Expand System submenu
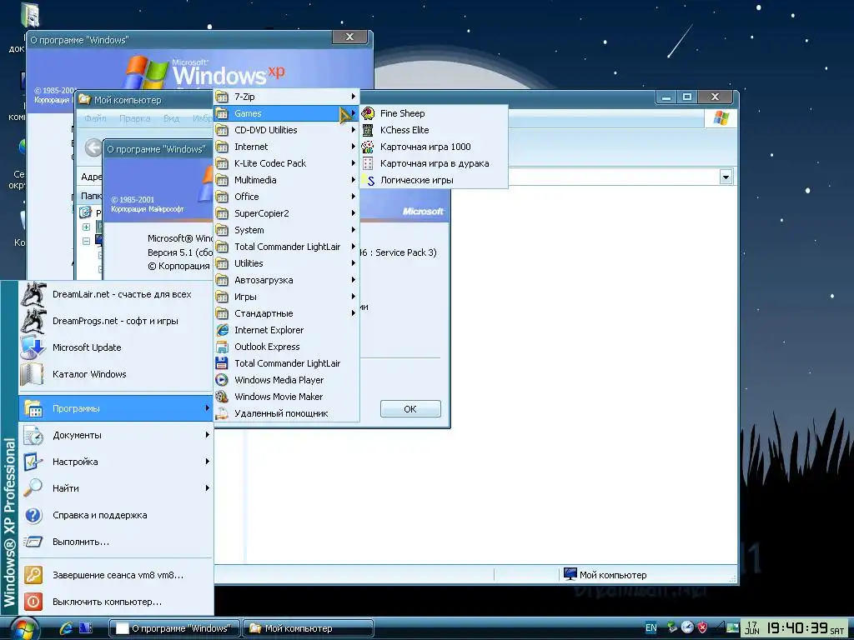This screenshot has height=640, width=854. tap(287, 230)
